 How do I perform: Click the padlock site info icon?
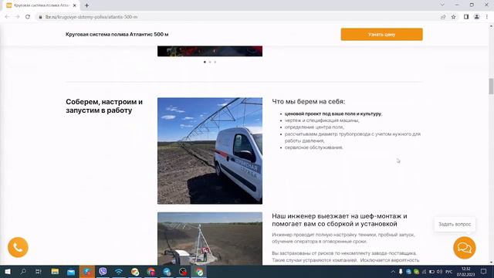coord(40,17)
